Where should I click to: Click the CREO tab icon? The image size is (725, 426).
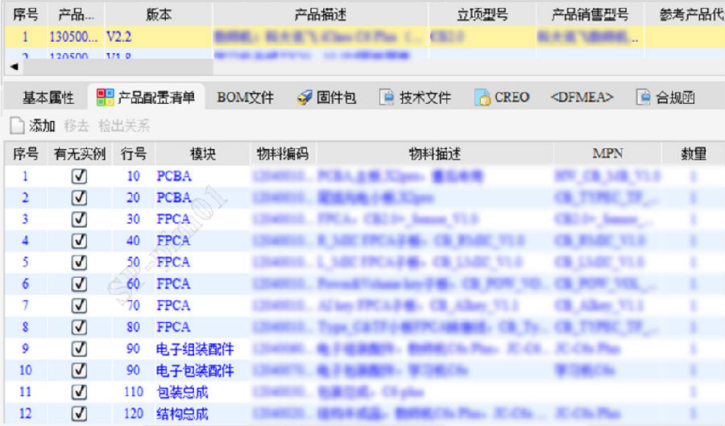pyautogui.click(x=482, y=97)
